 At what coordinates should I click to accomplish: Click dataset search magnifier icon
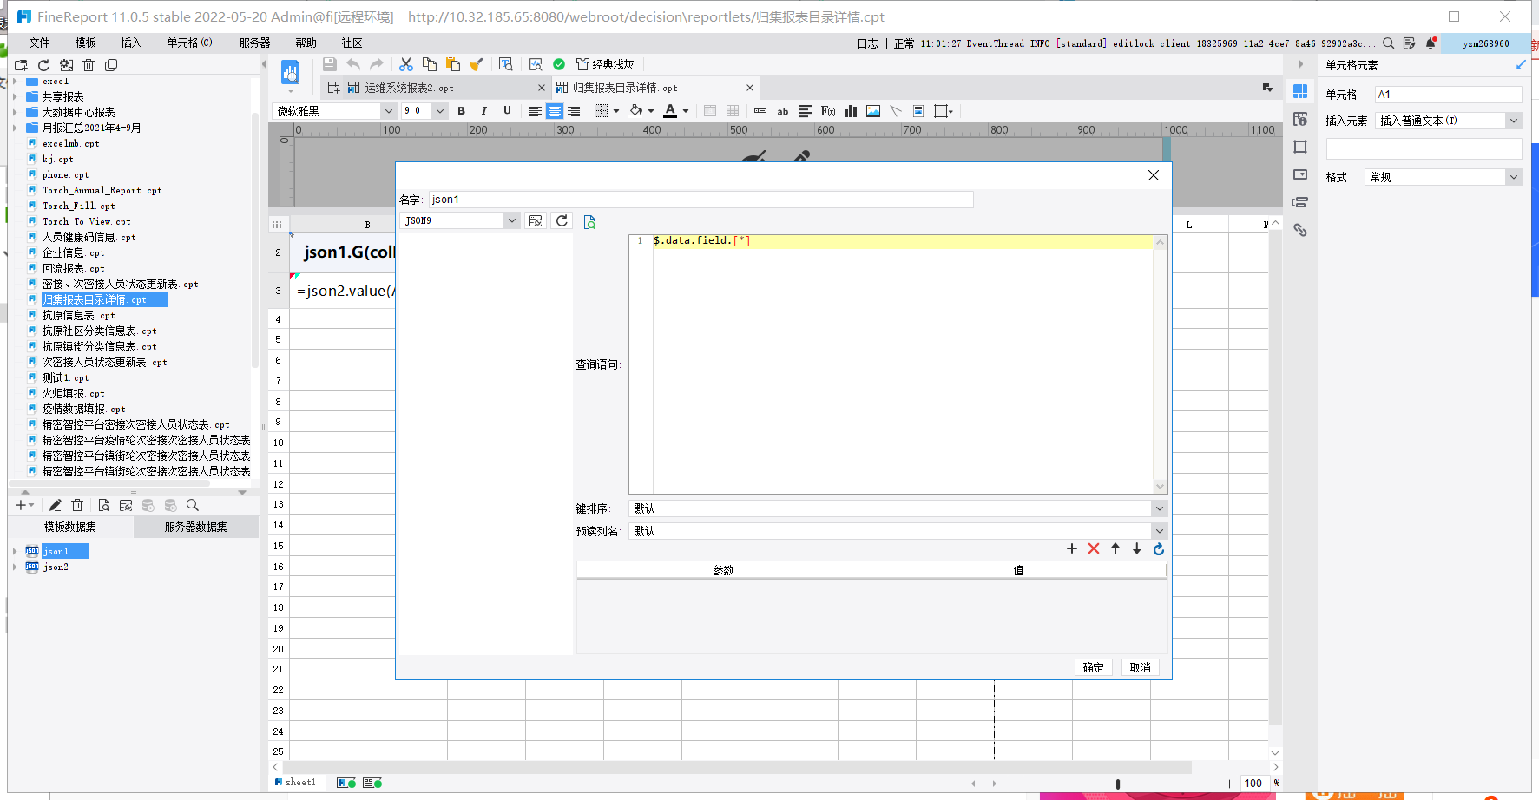coord(193,505)
